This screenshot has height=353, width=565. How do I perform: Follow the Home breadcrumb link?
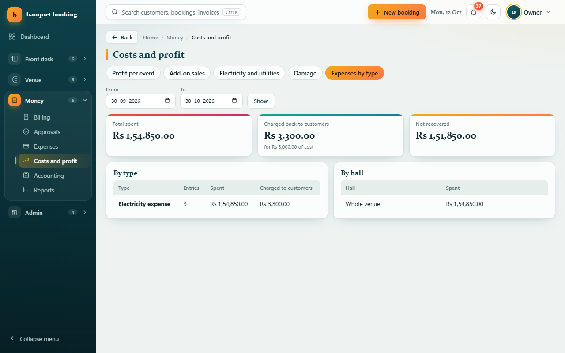tap(151, 38)
